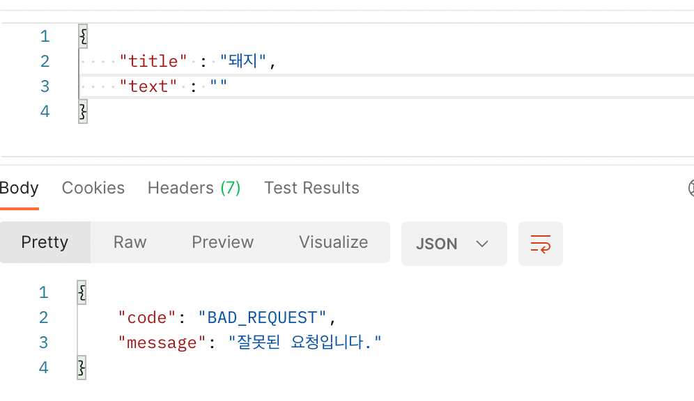Image resolution: width=694 pixels, height=401 pixels.
Task: Switch to the Test Results tab
Action: [x=311, y=188]
